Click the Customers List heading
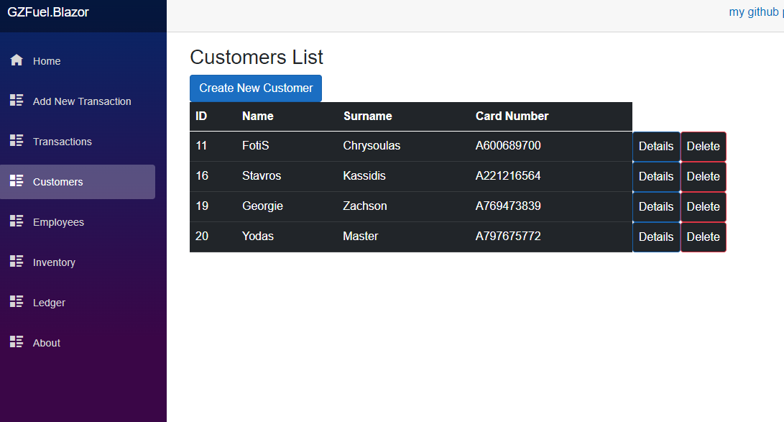 (257, 57)
